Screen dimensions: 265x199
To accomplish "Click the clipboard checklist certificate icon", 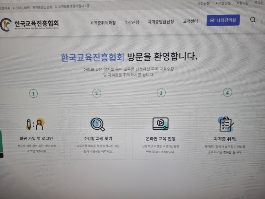I will [x=226, y=124].
